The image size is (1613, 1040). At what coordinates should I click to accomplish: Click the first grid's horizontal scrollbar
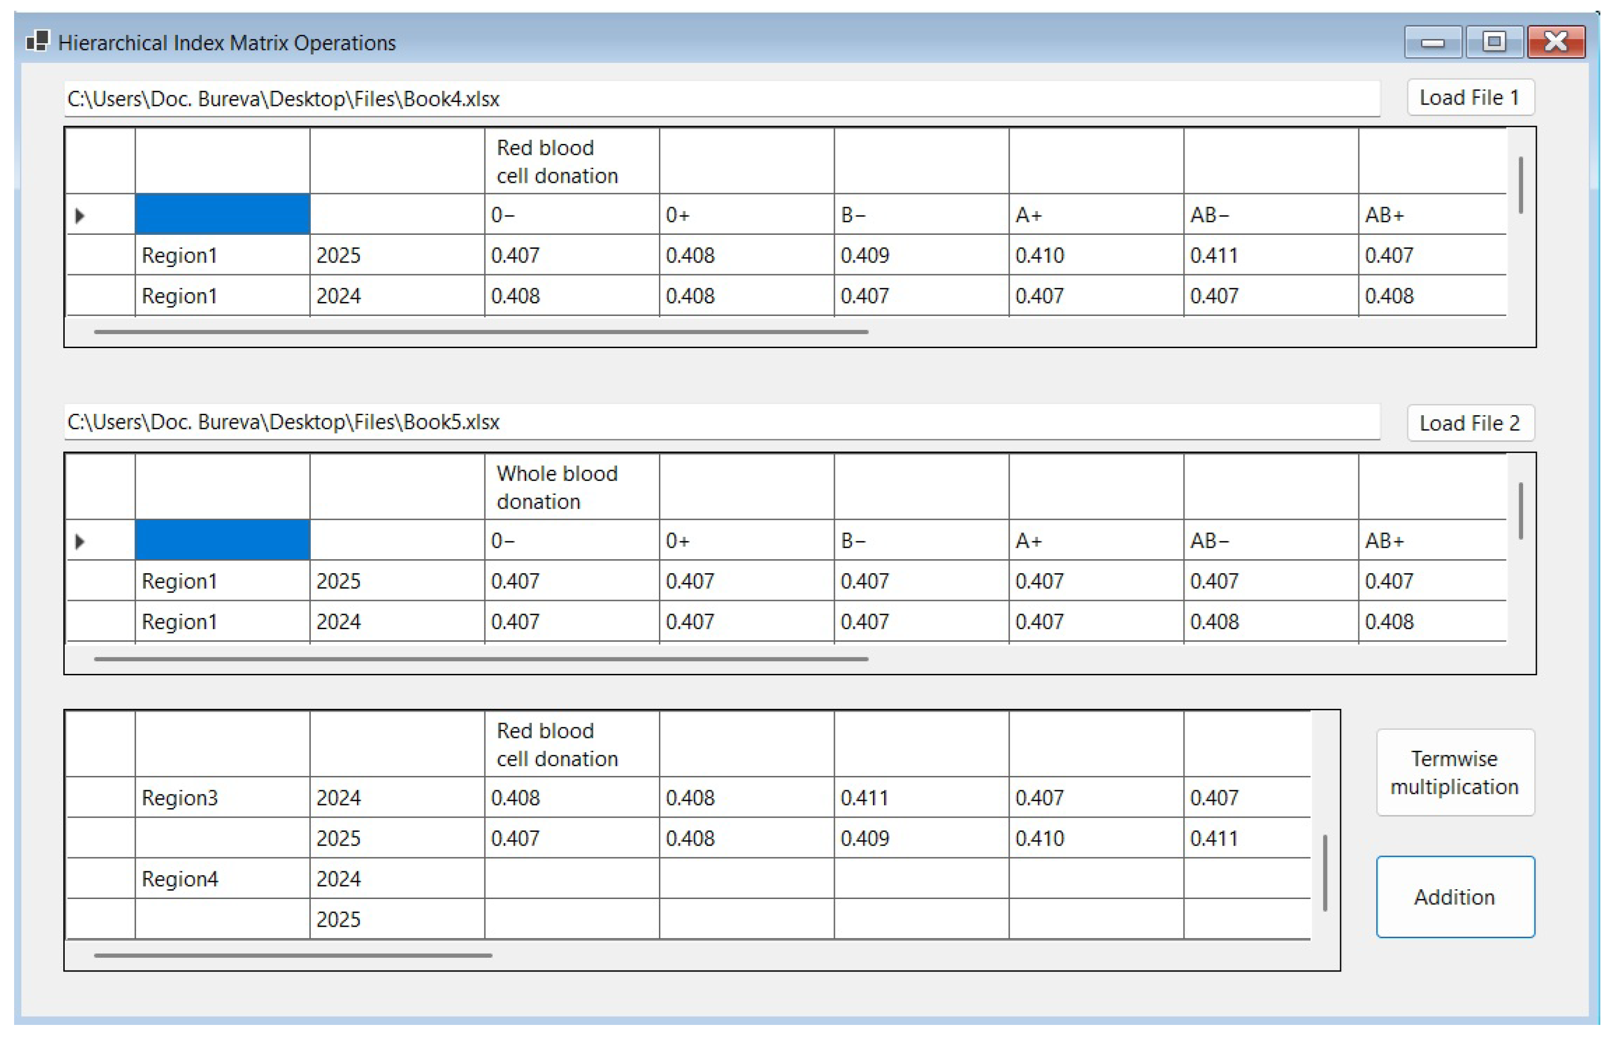point(480,332)
